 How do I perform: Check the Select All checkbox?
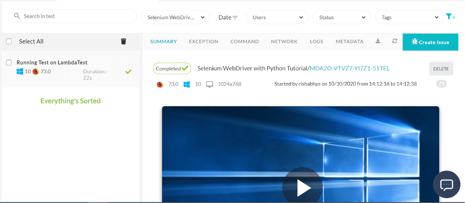click(9, 42)
